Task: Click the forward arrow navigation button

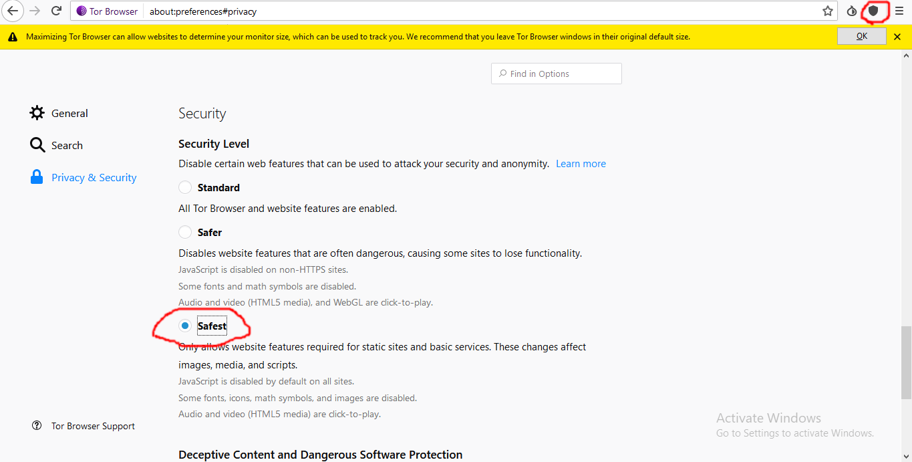Action: click(x=35, y=11)
